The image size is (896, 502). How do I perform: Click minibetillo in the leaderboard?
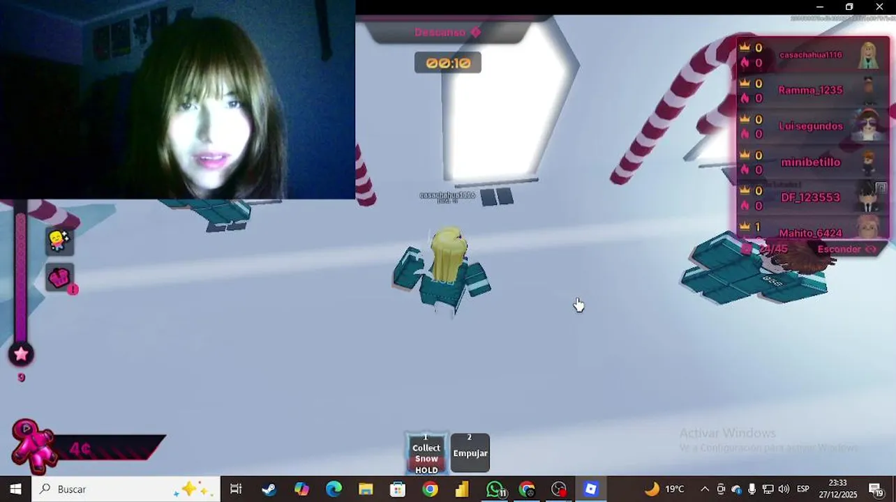tap(810, 162)
